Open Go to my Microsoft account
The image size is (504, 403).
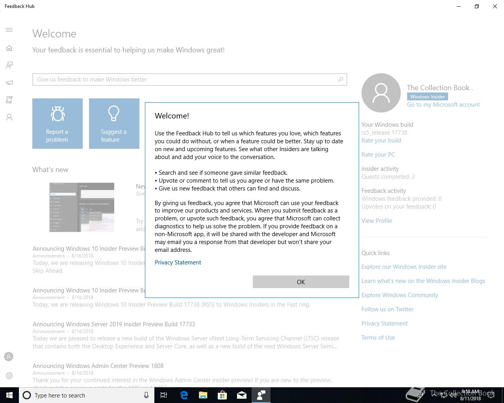[x=443, y=105]
